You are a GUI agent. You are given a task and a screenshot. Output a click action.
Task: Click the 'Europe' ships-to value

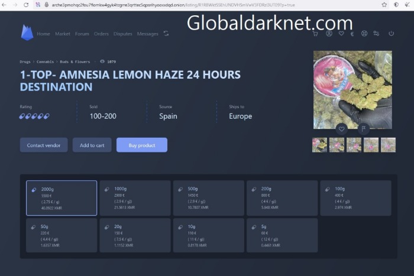coord(241,116)
